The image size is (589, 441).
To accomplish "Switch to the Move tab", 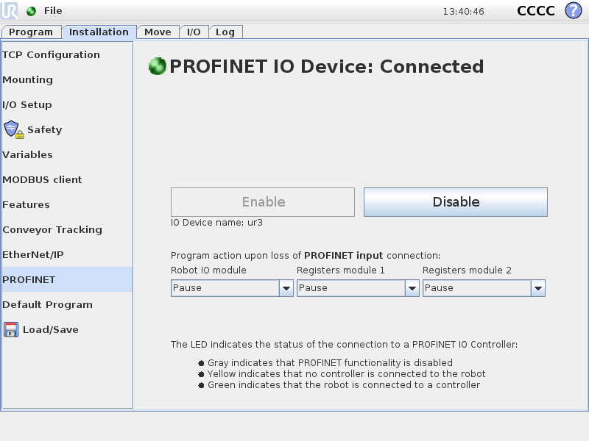I will [x=158, y=32].
